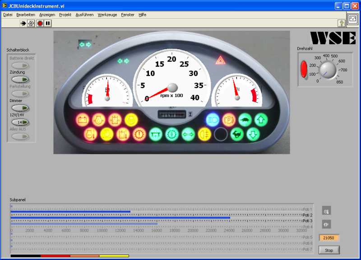Click the red segment of the bottom color bar

click(56, 256)
